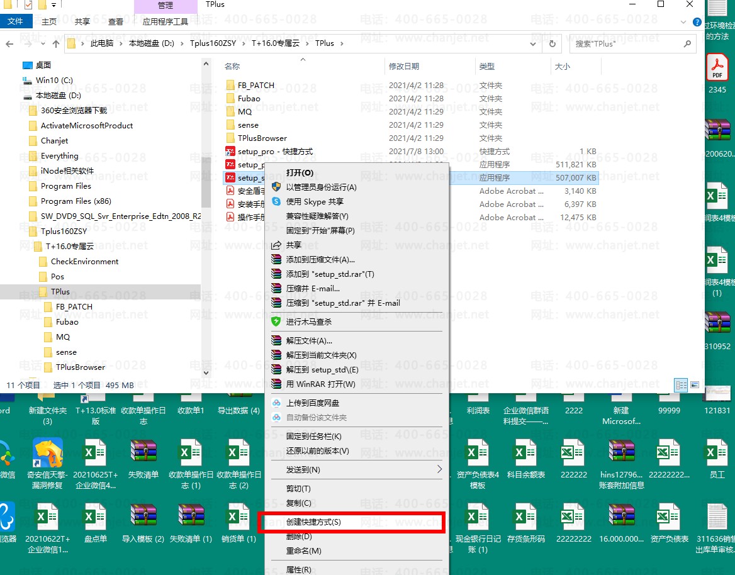The height and width of the screenshot is (575, 735).
Task: Select CheckEnvironment folder in the tree
Action: [84, 262]
